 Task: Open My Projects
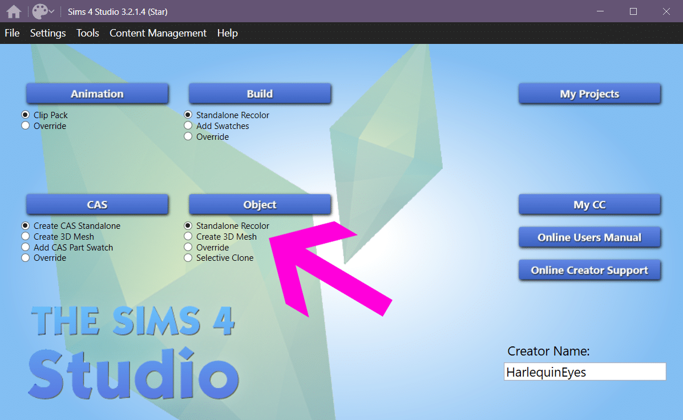(x=589, y=94)
